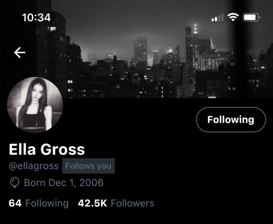Open the 42.5K Followers list
This screenshot has height=224, width=273.
coord(116,203)
